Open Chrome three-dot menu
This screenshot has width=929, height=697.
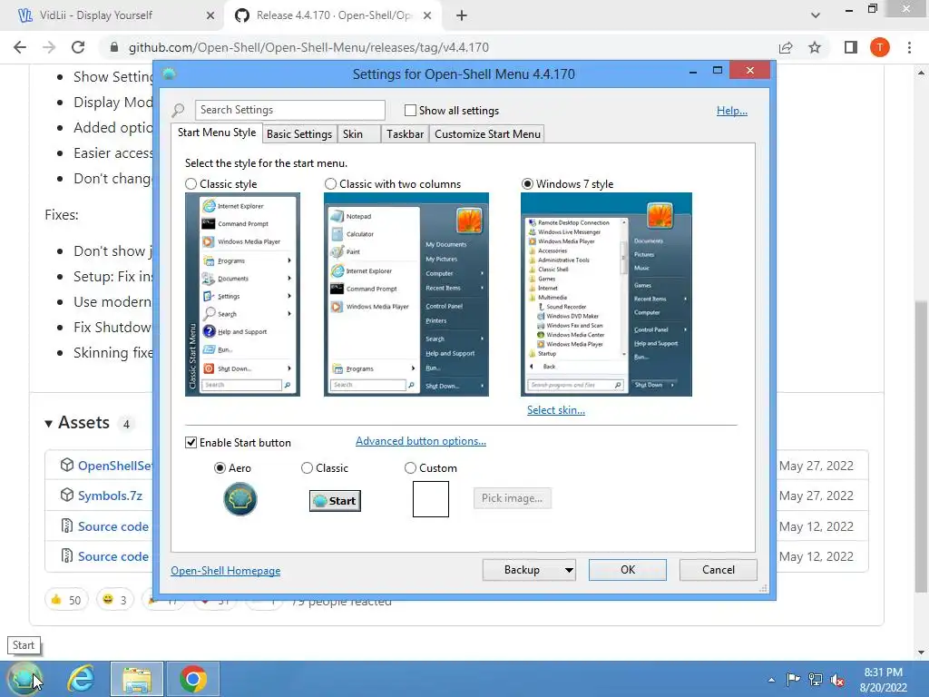pos(909,47)
